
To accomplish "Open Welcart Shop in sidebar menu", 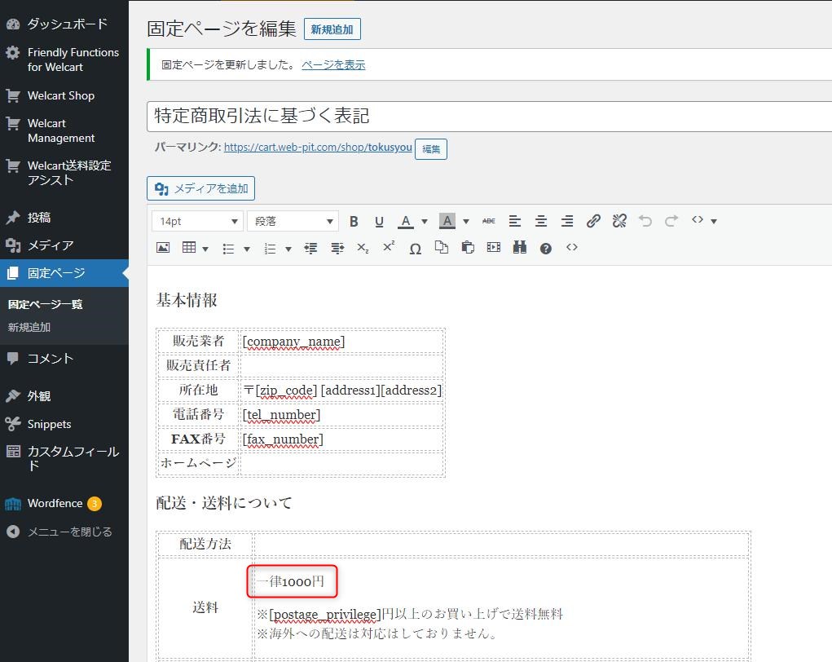I will point(60,95).
